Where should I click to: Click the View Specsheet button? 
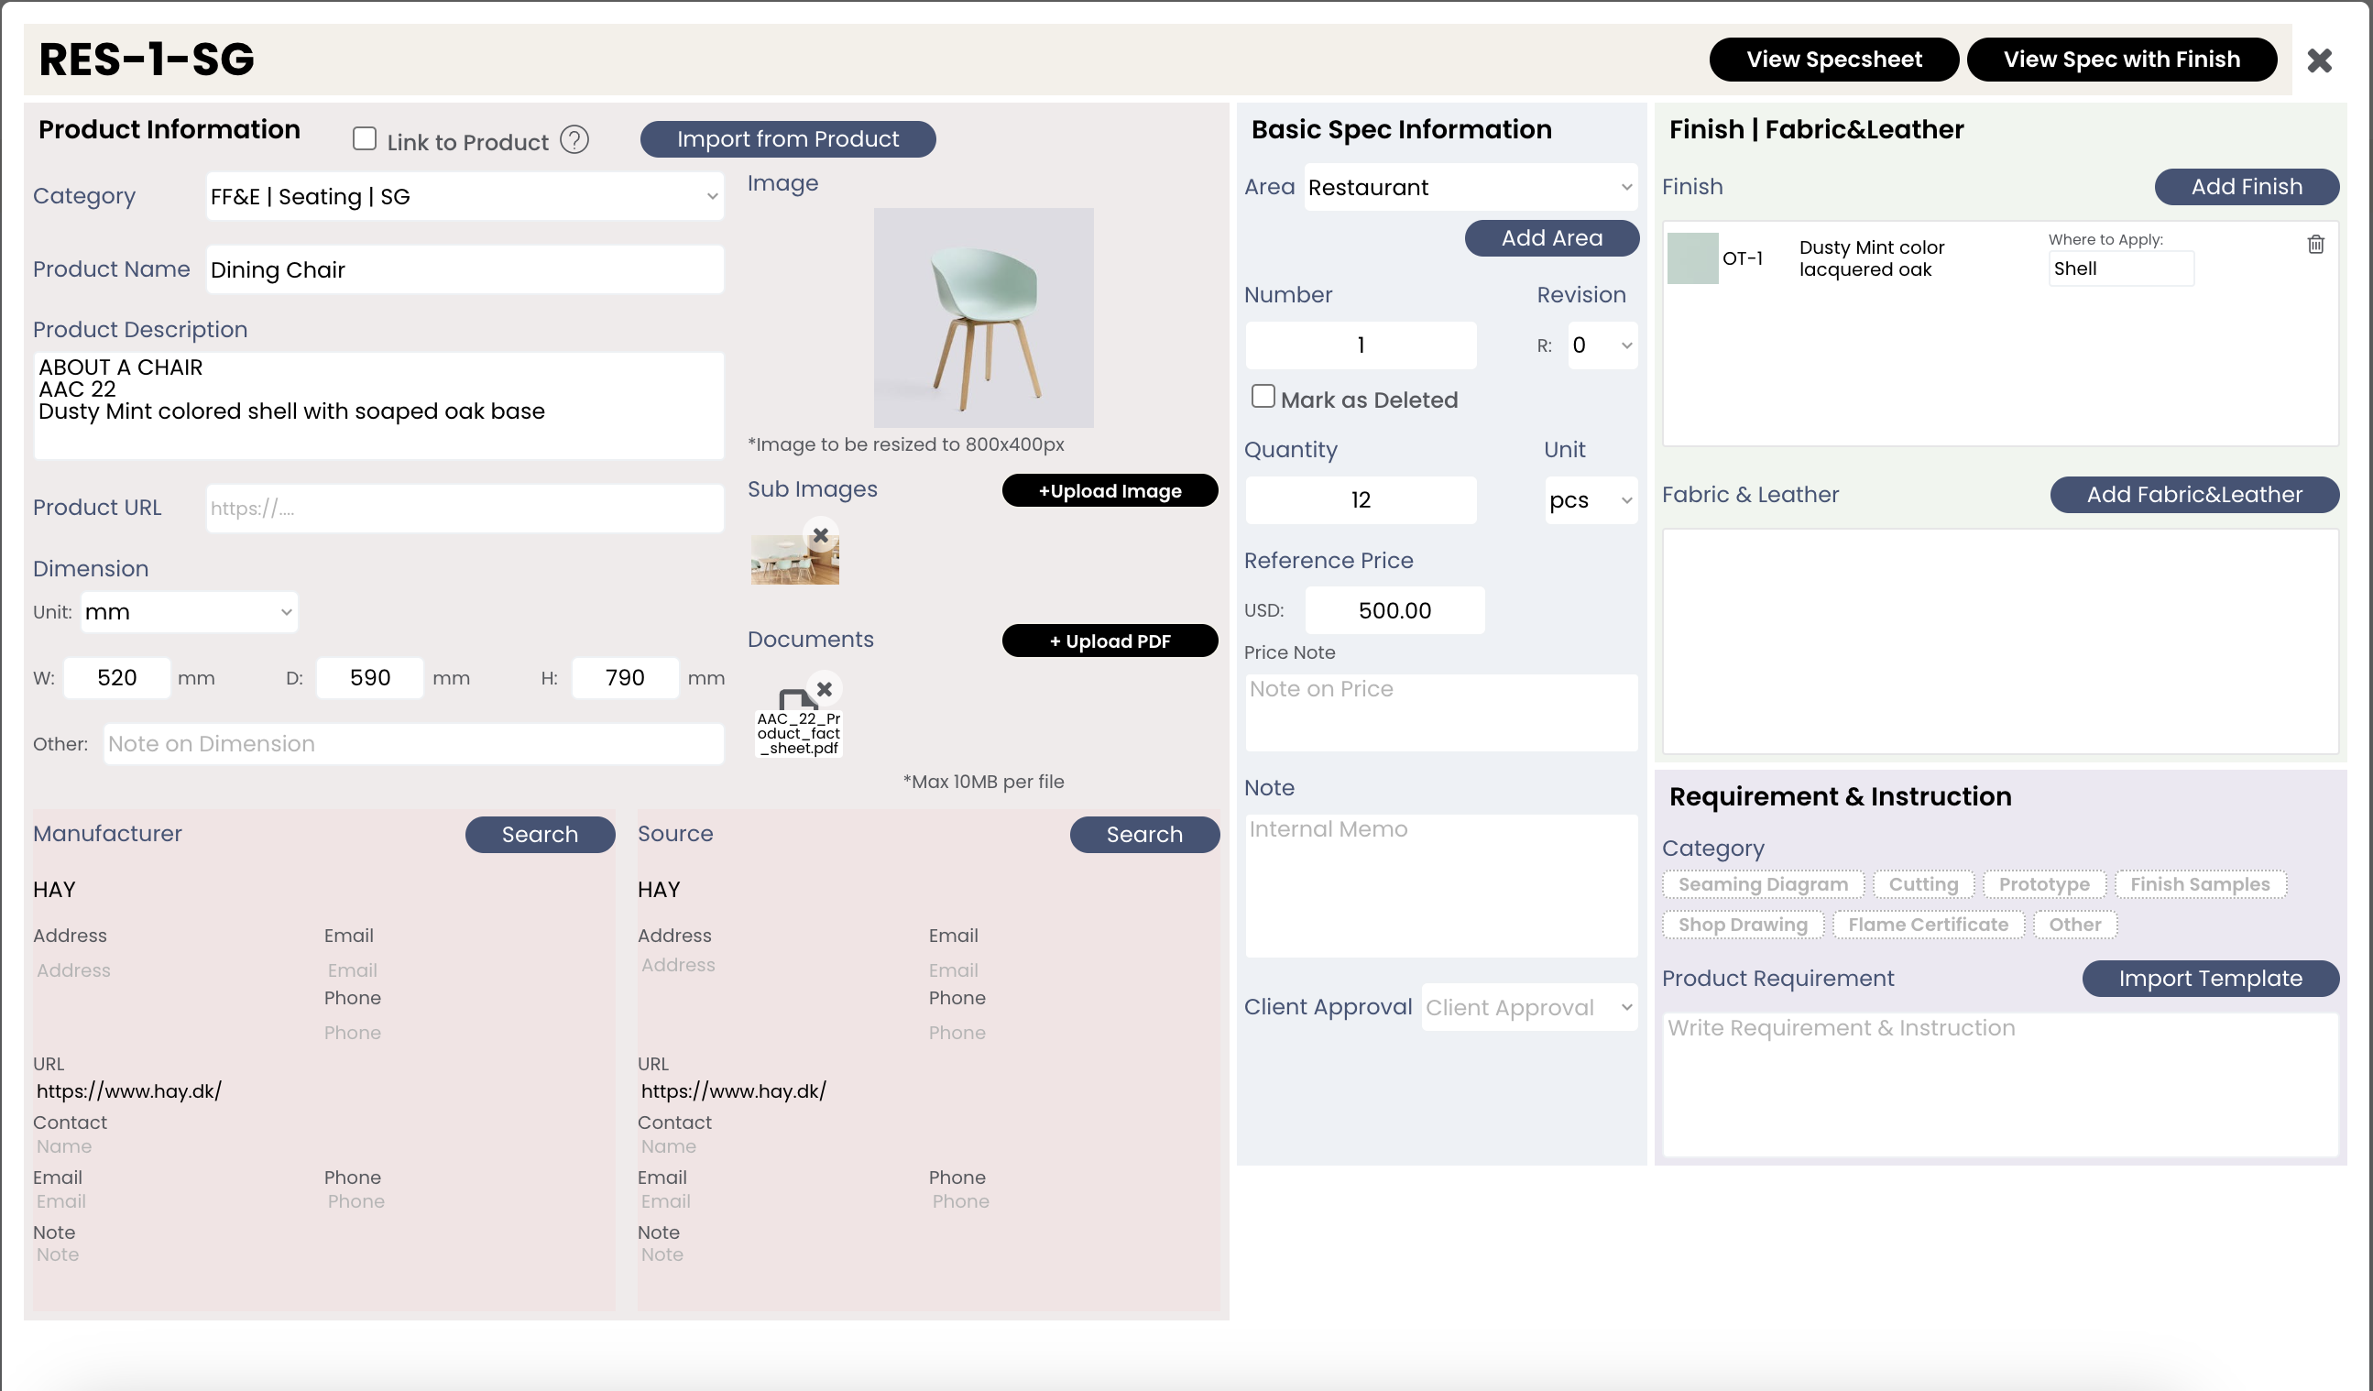(x=1832, y=60)
